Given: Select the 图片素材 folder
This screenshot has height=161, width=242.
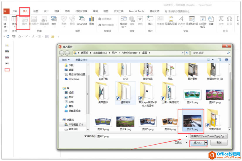Looking at the screenshot, I should [192, 72].
